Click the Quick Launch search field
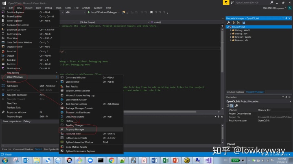This screenshot has width=293, height=164. (x=252, y=2)
